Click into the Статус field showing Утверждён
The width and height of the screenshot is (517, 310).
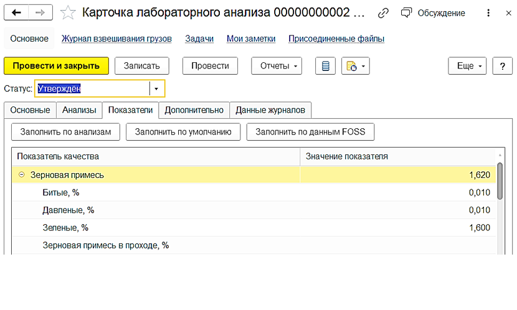click(x=92, y=88)
